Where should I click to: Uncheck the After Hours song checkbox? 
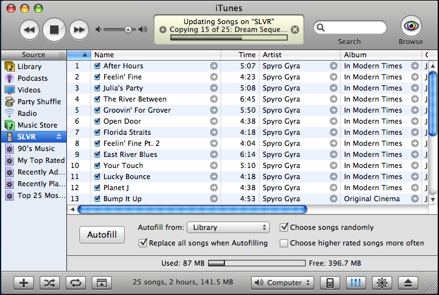click(97, 66)
